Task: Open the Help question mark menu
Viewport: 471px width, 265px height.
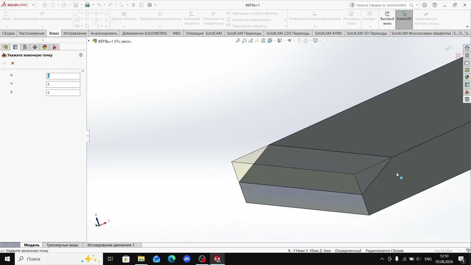Action: [x=435, y=5]
